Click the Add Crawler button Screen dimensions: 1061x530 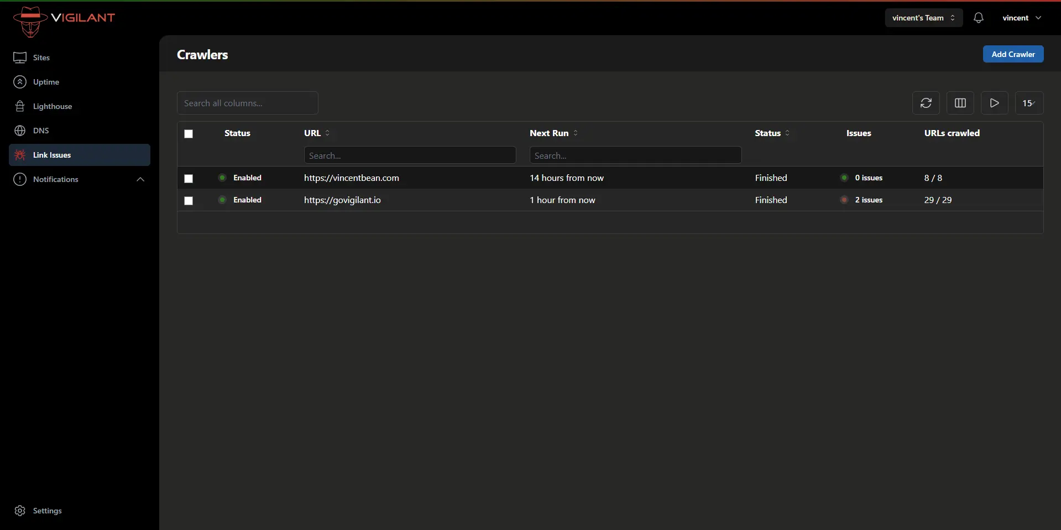tap(1013, 54)
